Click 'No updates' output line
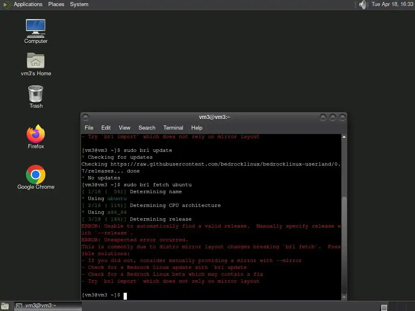The image size is (415, 311). [101, 178]
